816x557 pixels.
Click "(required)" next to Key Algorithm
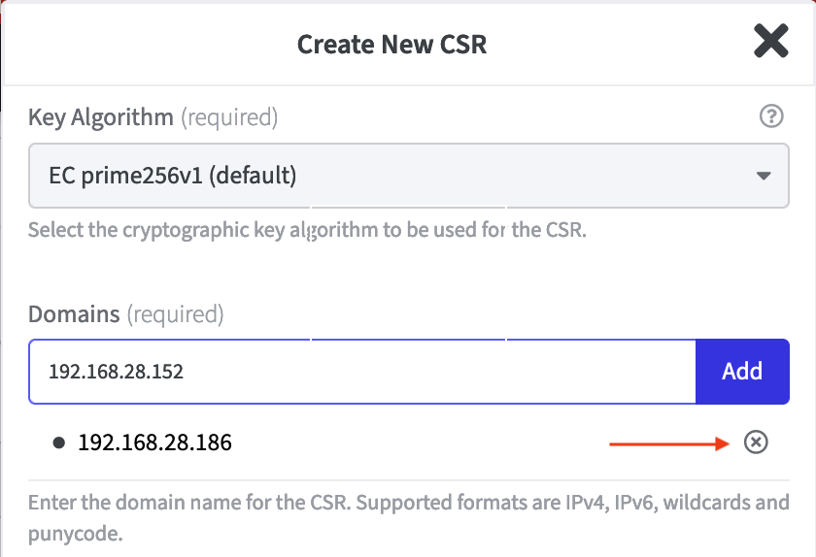point(229,117)
